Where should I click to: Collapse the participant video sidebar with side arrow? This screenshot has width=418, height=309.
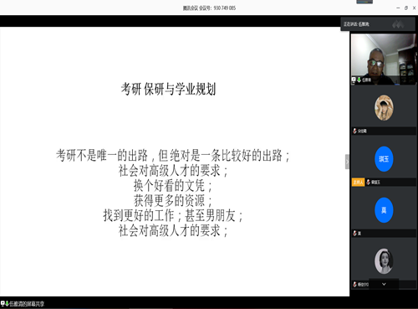point(347,162)
